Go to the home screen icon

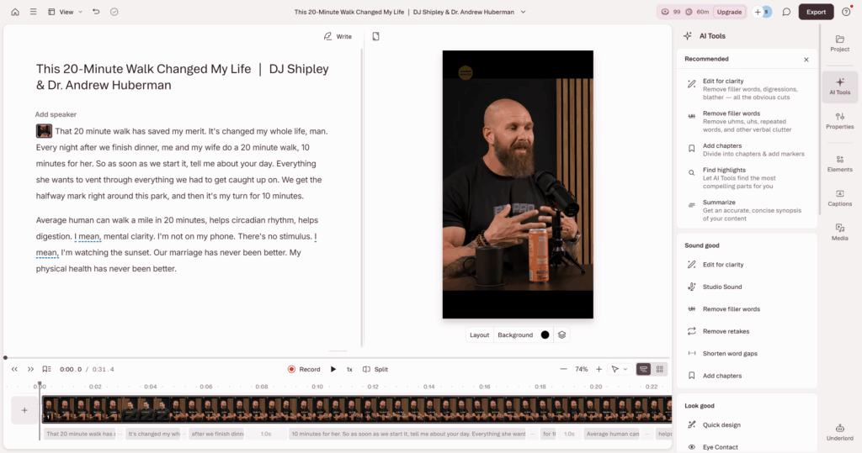15,12
